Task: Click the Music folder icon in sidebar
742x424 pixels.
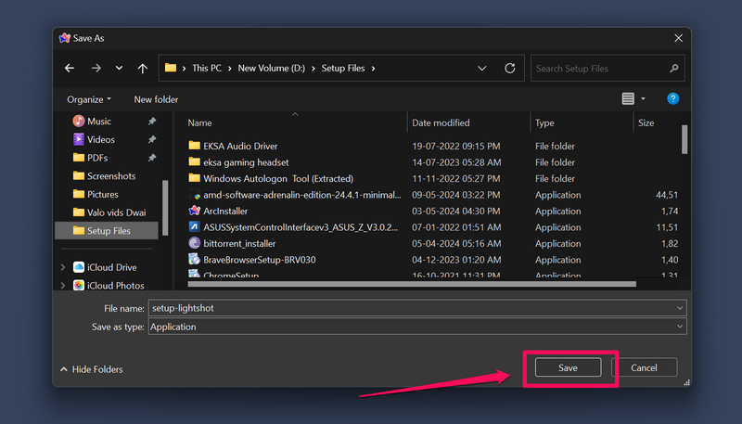Action: click(x=79, y=121)
